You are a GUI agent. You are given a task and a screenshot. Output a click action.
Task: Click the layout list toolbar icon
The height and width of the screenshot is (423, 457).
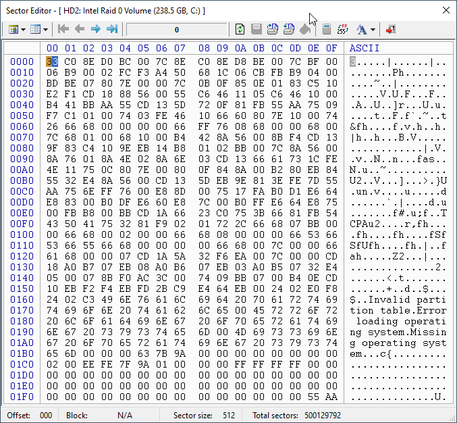35,30
